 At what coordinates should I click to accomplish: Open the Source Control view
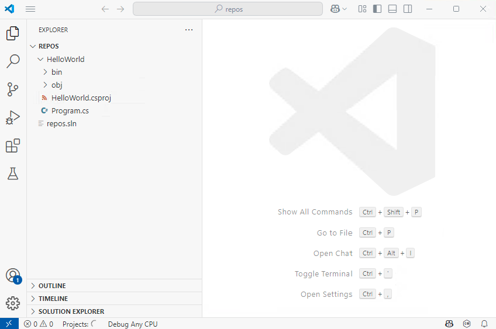tap(13, 89)
